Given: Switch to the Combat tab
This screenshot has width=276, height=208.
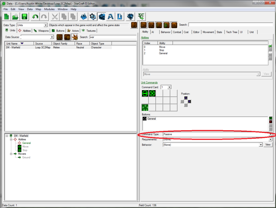Looking at the screenshot, I should point(177,32).
